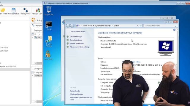190x106 pixels.
Task: Click the Device Manager shield icon
Action: (x=68, y=37)
